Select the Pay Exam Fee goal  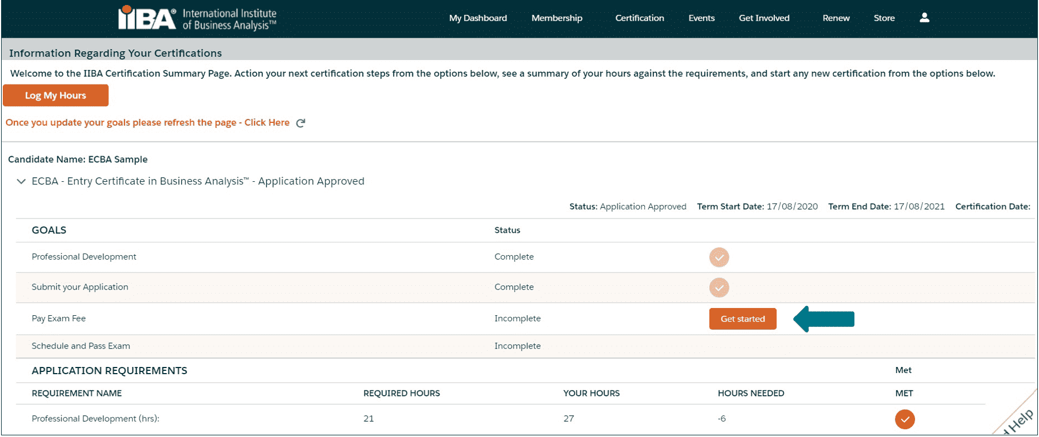point(58,319)
